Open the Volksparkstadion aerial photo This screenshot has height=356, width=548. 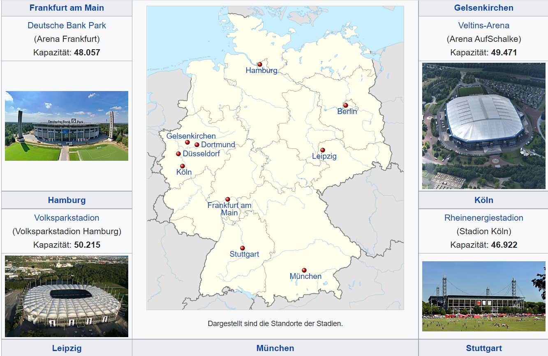click(67, 297)
